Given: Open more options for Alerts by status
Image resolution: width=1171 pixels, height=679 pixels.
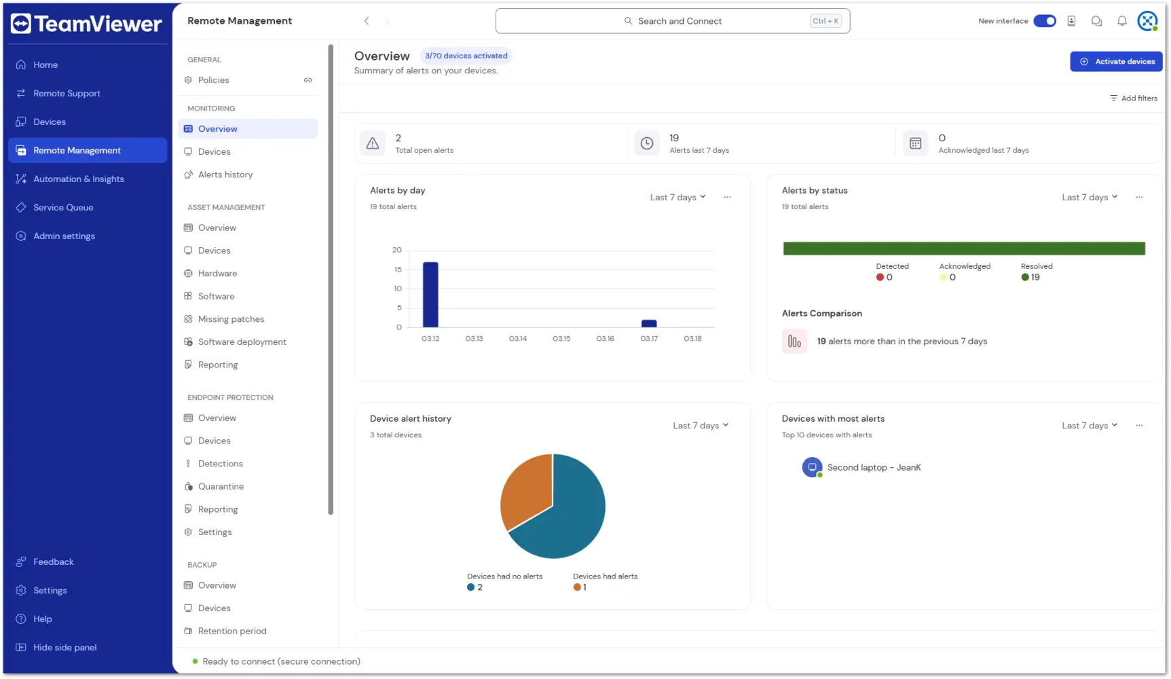Looking at the screenshot, I should [x=1139, y=198].
